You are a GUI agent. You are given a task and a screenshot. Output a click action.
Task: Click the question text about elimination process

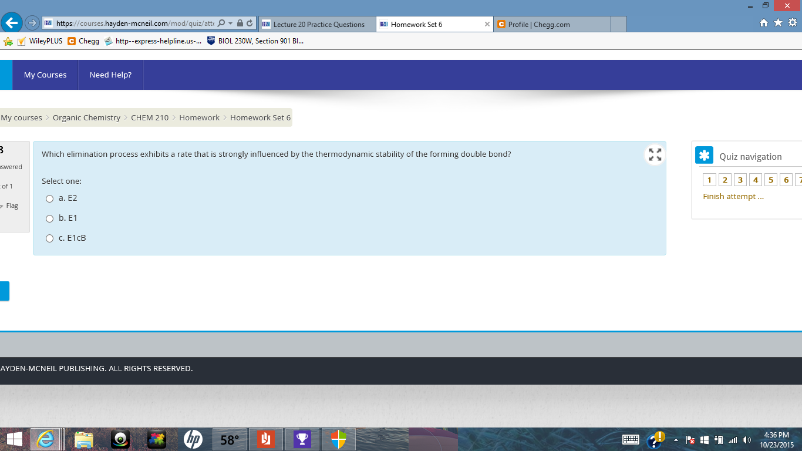point(277,154)
